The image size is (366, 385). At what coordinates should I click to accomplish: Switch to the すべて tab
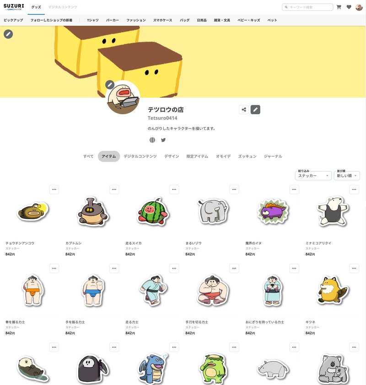tap(88, 156)
